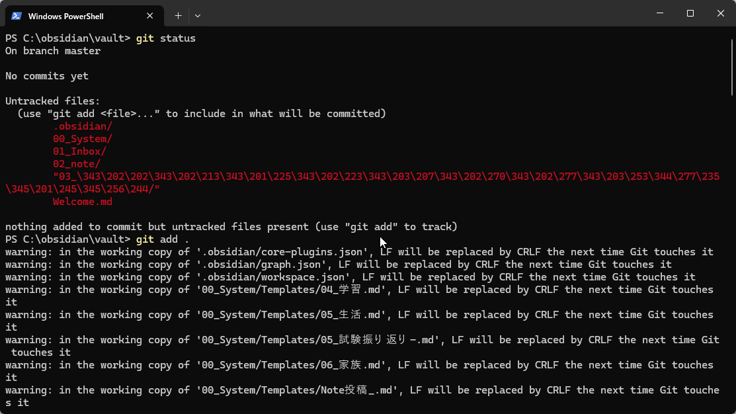Expand the new-tab profile dropdown chevron
Screen dimensions: 736x414
[198, 15]
